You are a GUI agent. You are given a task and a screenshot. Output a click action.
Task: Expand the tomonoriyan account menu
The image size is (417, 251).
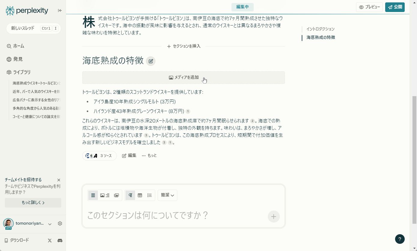click(x=50, y=224)
